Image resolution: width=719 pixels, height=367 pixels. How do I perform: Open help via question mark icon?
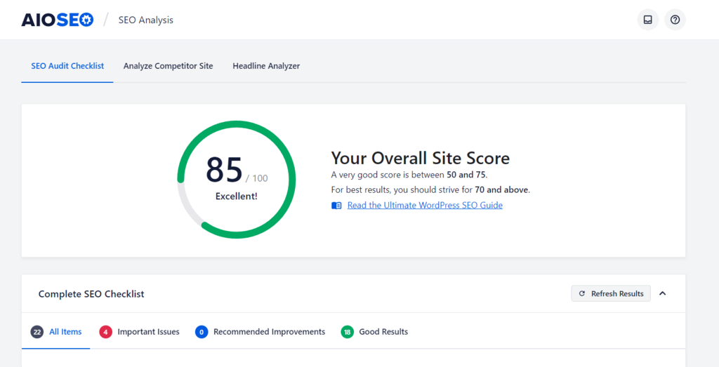click(x=675, y=20)
